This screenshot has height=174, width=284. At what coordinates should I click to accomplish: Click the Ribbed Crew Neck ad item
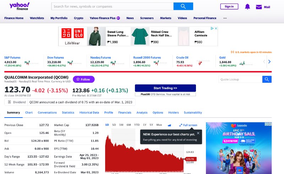tap(152, 37)
